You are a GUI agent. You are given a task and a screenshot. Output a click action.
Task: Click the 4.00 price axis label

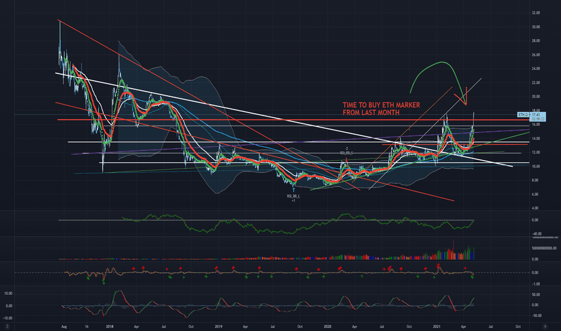[x=535, y=208]
